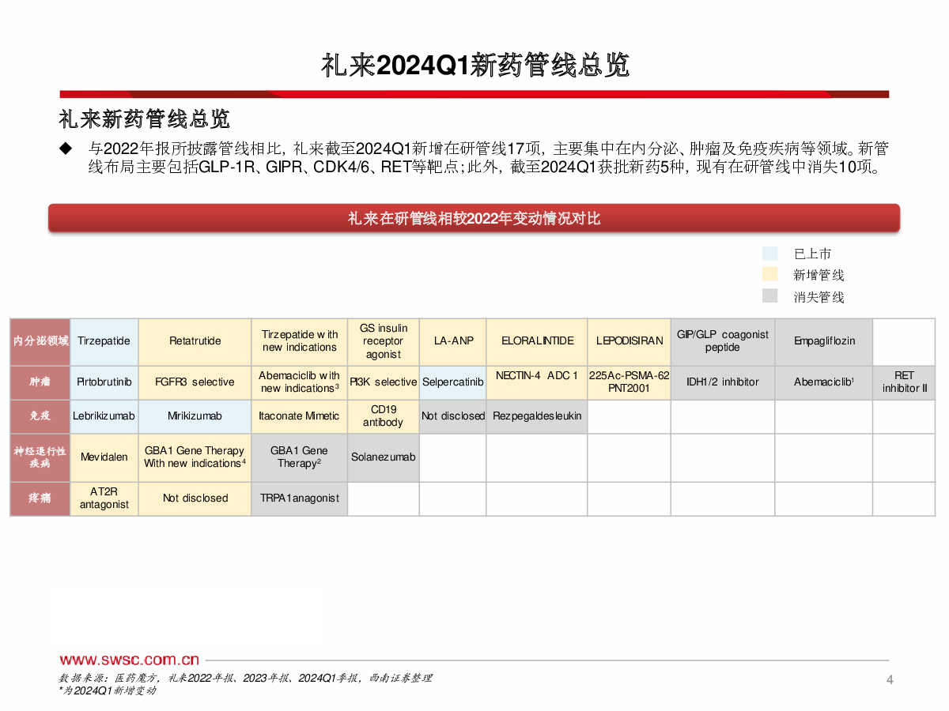Click the 肿瘤 row header
Viewport: 949px width, 711px height.
[x=40, y=382]
